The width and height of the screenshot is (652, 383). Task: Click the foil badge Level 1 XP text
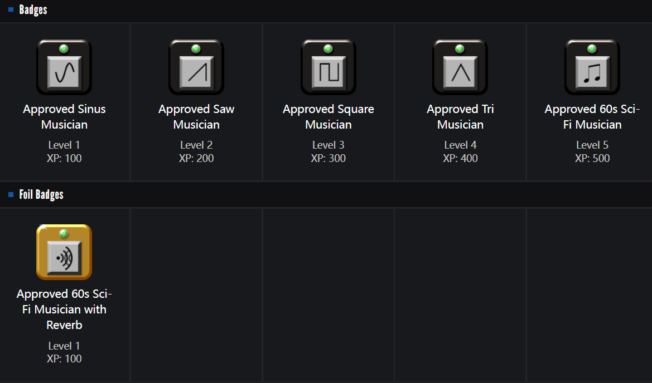coord(64,352)
